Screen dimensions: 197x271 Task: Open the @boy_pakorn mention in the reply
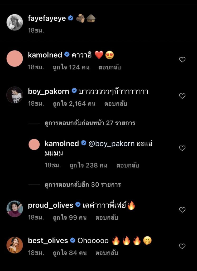[112, 144]
